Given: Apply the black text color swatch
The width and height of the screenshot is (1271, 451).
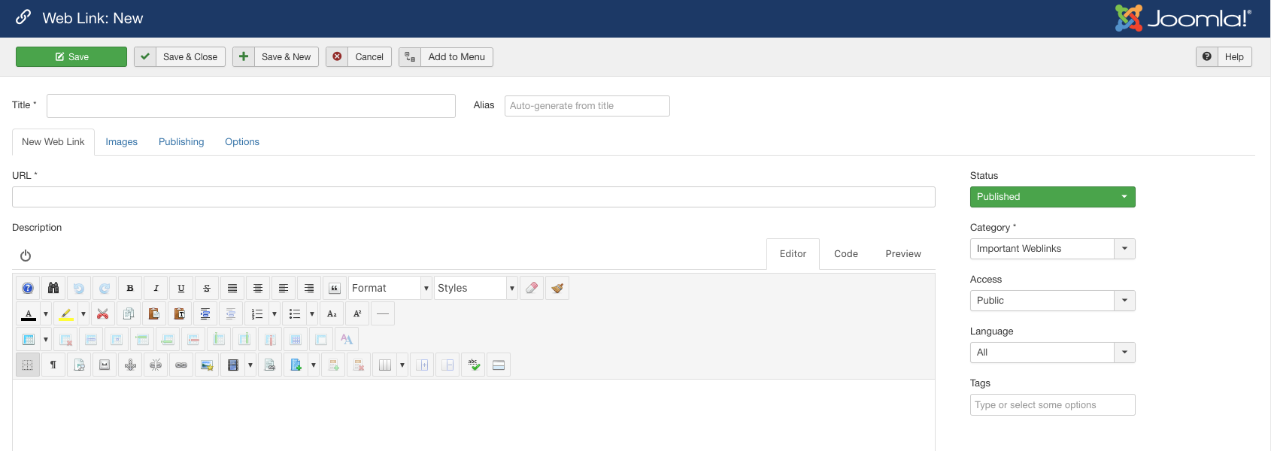Looking at the screenshot, I should click(x=29, y=313).
